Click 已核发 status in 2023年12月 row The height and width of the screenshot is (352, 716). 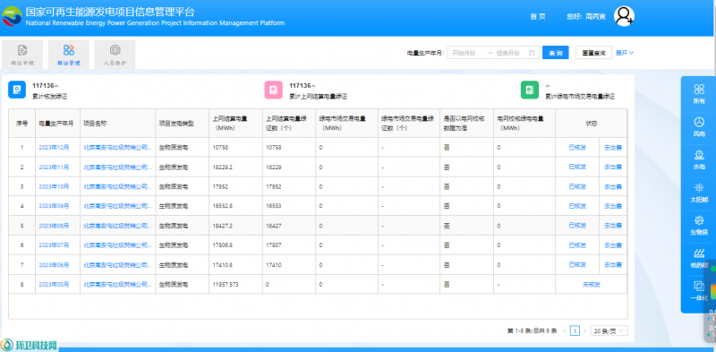[x=577, y=147]
